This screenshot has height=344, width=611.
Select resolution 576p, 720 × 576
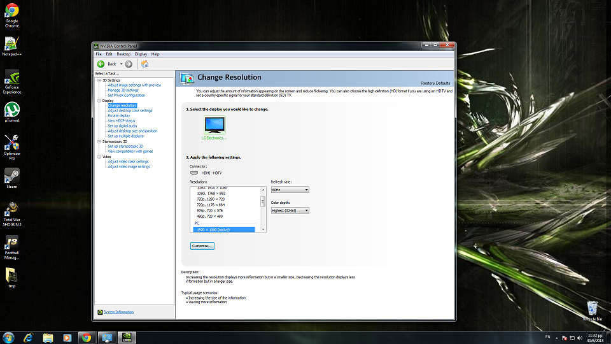point(209,211)
